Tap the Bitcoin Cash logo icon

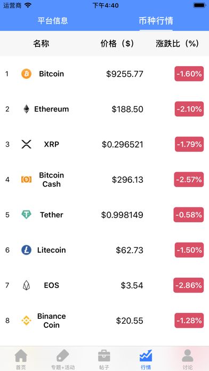pyautogui.click(x=26, y=180)
